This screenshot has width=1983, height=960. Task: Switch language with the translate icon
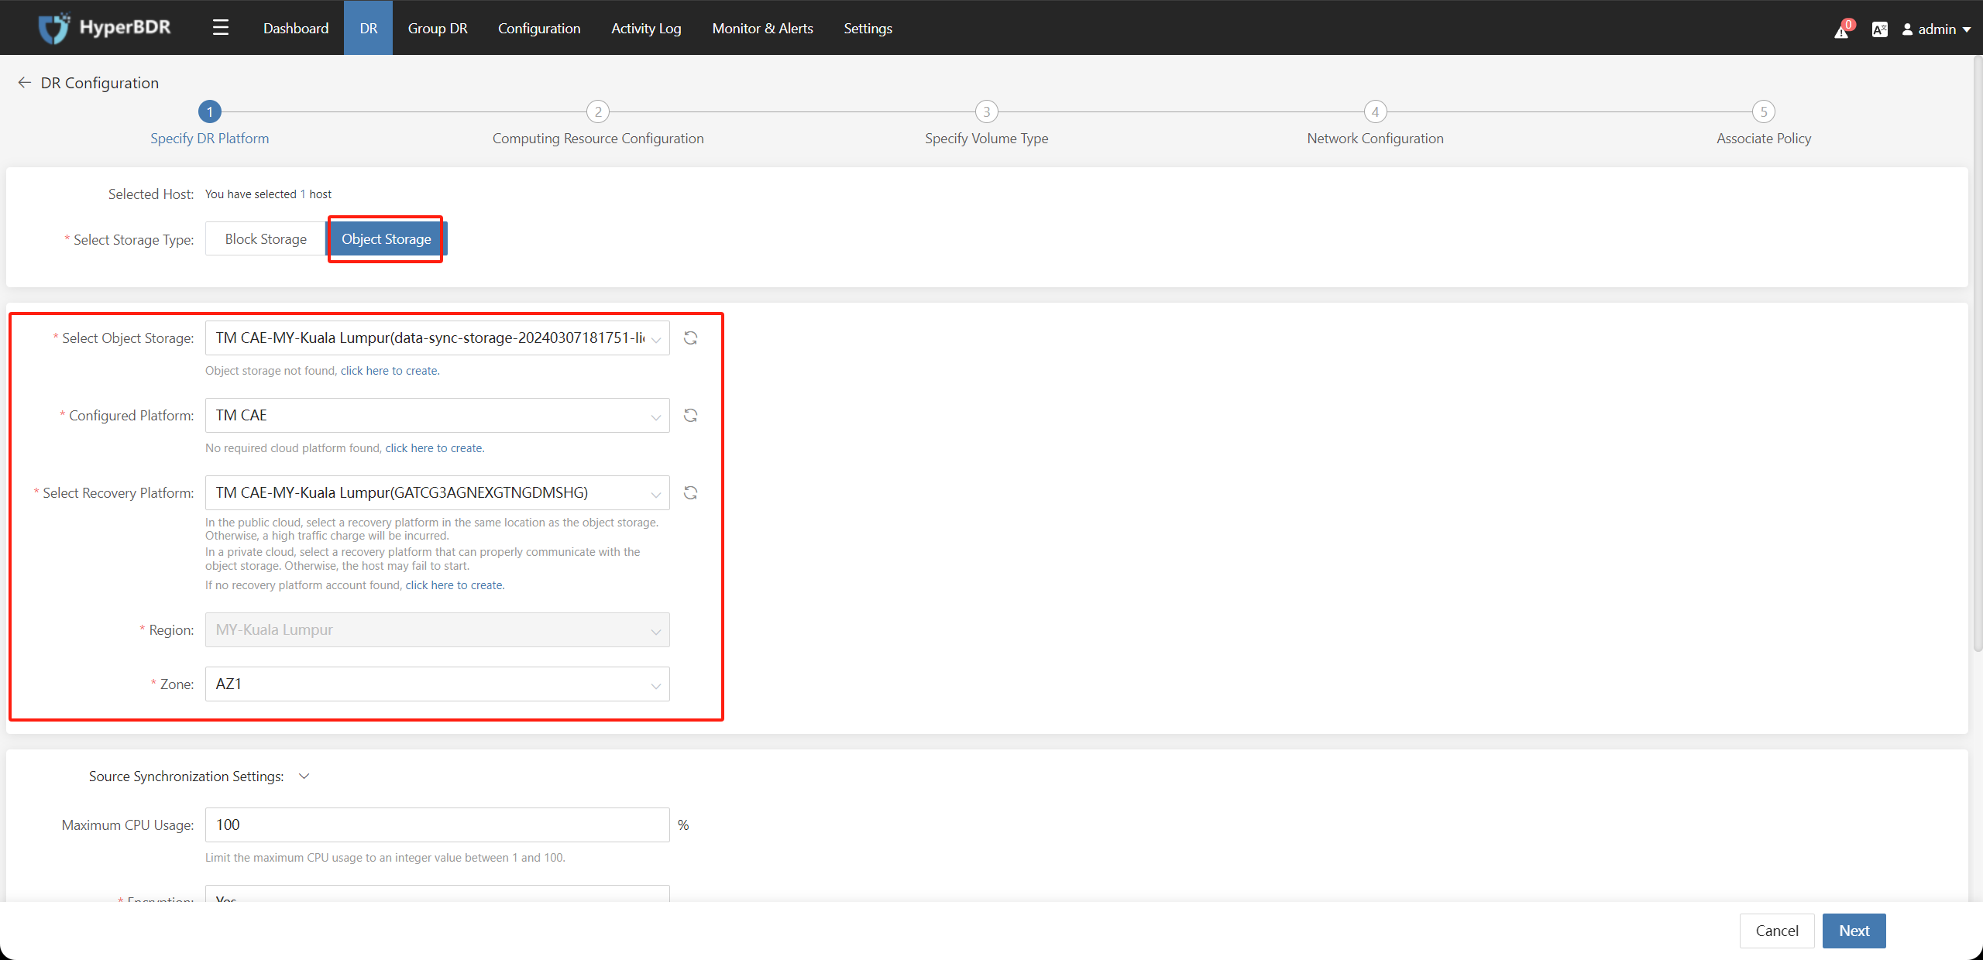[1879, 29]
